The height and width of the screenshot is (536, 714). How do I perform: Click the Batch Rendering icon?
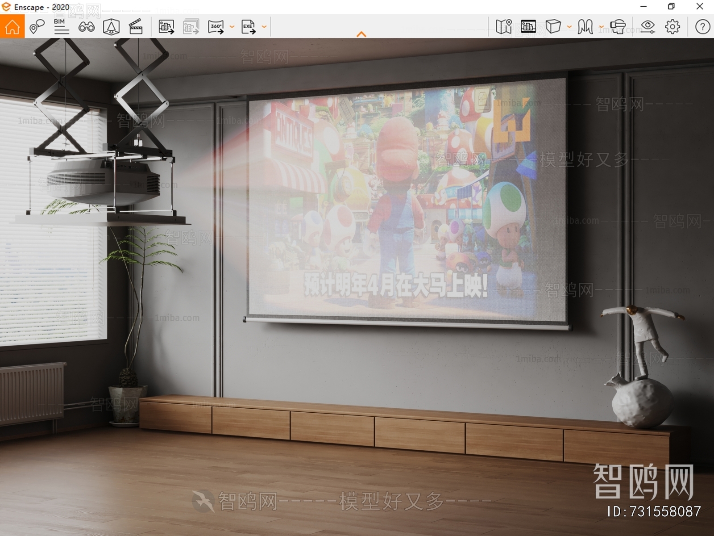tap(191, 27)
